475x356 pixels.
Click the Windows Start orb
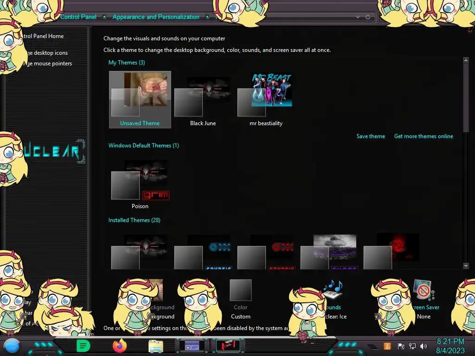12,346
